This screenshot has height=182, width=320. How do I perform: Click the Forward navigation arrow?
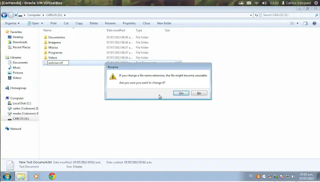pyautogui.click(x=11, y=15)
